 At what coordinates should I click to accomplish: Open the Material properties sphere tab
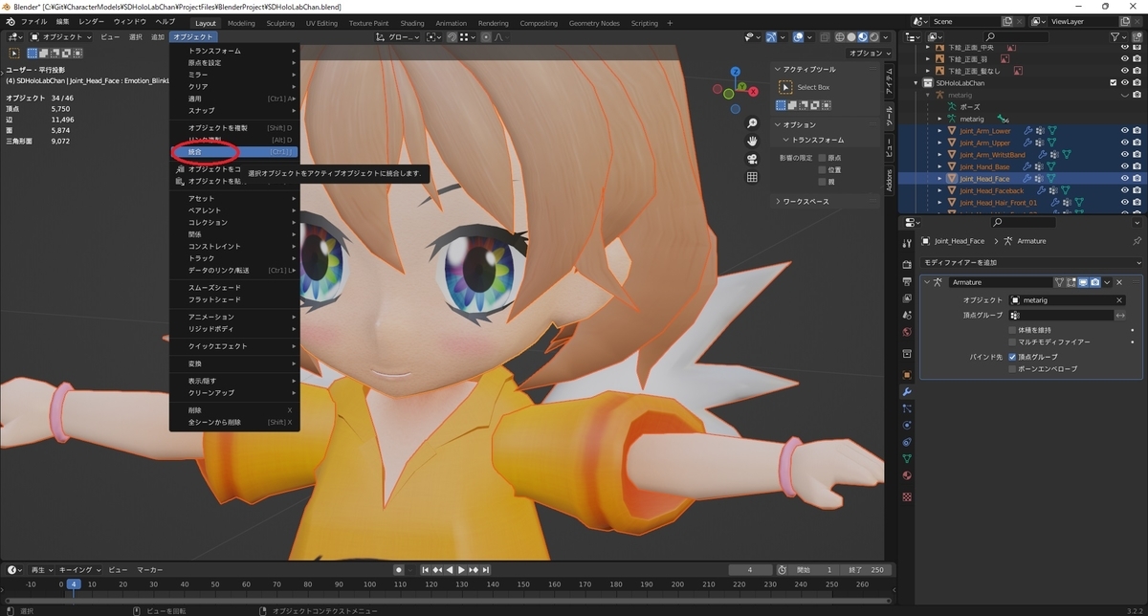pyautogui.click(x=907, y=475)
